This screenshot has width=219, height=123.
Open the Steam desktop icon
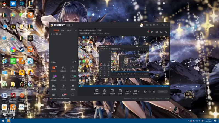pyautogui.click(x=22, y=51)
